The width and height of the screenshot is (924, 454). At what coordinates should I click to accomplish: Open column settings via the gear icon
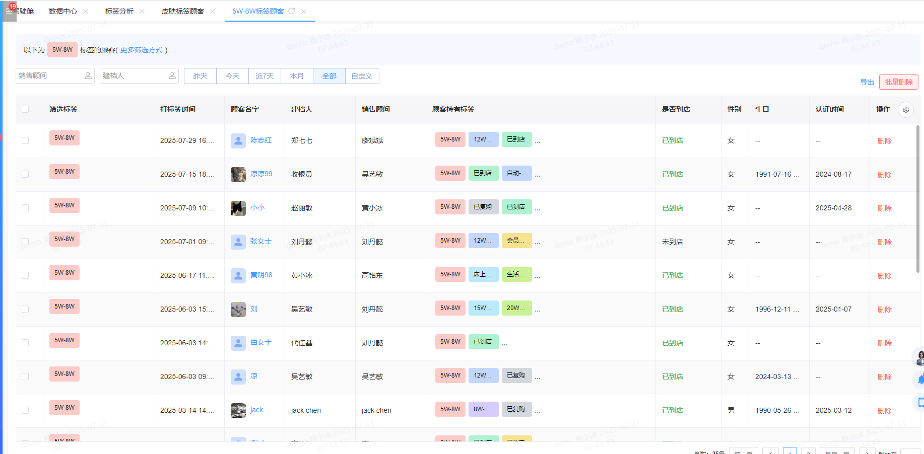pyautogui.click(x=906, y=110)
